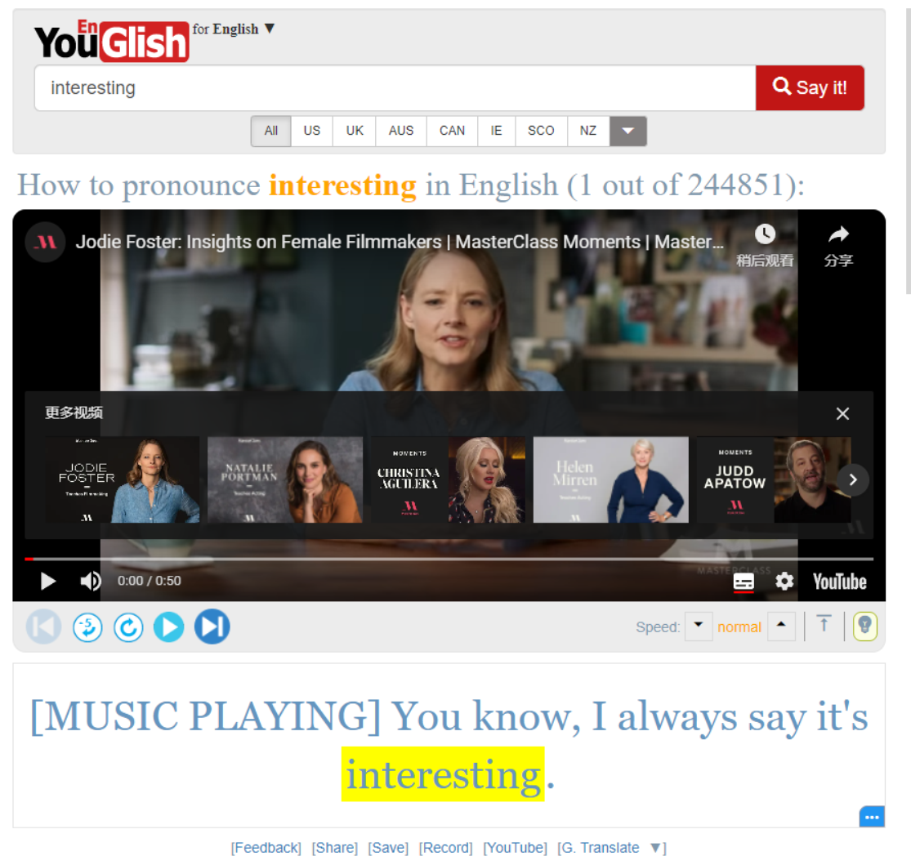Click the G. Translate link
This screenshot has width=911, height=865.
click(x=600, y=848)
